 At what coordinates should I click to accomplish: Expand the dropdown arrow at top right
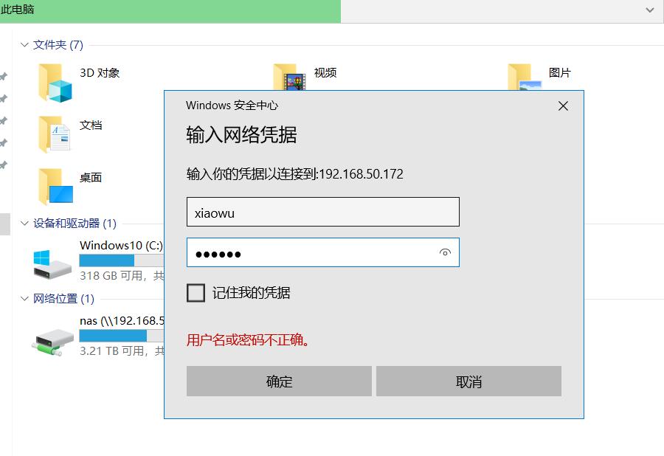650,10
